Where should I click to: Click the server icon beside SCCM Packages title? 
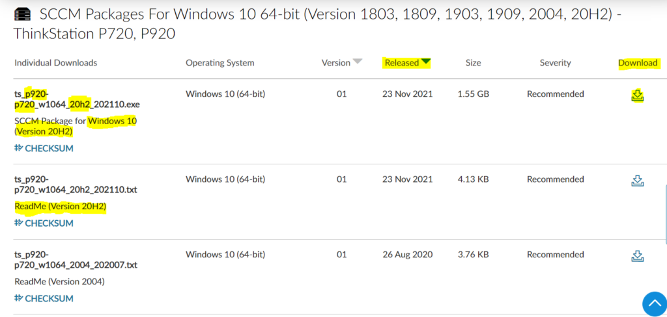tap(23, 16)
